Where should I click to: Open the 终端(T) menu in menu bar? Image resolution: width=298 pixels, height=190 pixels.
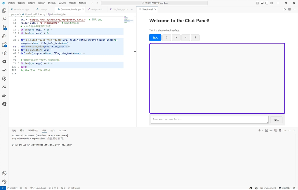[72, 3]
